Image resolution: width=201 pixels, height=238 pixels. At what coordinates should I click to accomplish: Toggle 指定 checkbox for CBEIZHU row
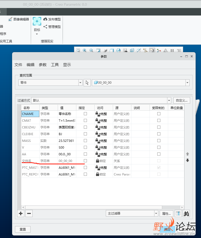coord(85,127)
